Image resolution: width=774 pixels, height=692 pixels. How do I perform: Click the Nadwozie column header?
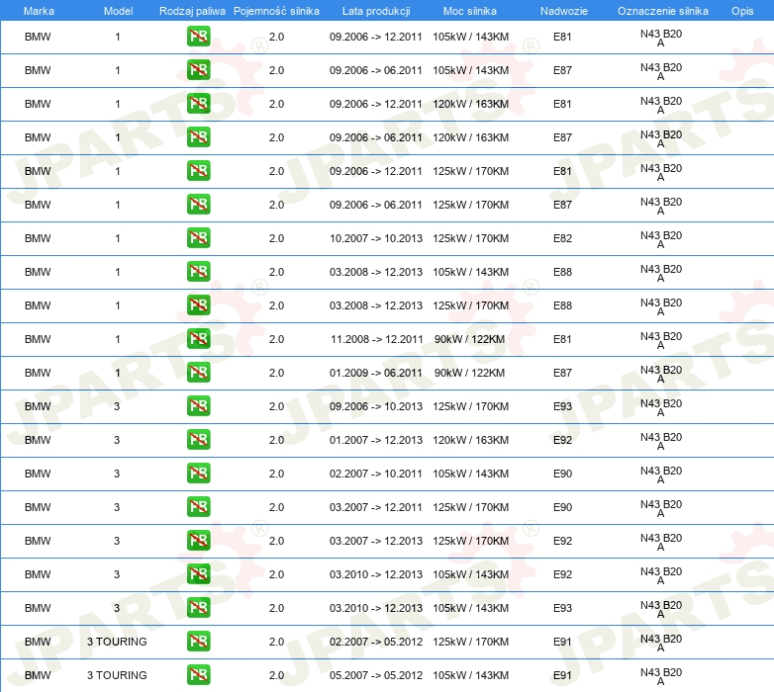pos(564,11)
